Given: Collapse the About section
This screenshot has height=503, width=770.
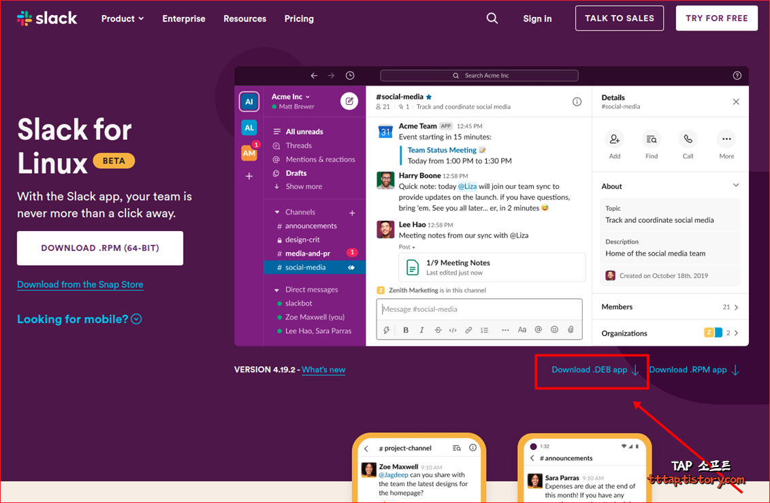Looking at the screenshot, I should [x=736, y=186].
